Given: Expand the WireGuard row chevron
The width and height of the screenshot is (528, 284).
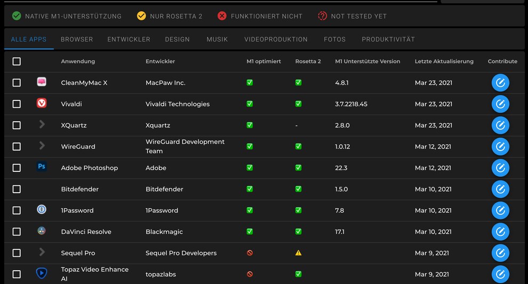Looking at the screenshot, I should [x=42, y=146].
